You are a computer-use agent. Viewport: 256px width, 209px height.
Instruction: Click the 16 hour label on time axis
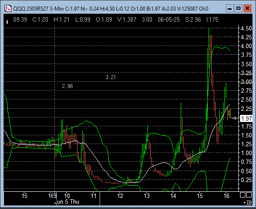click(x=226, y=196)
